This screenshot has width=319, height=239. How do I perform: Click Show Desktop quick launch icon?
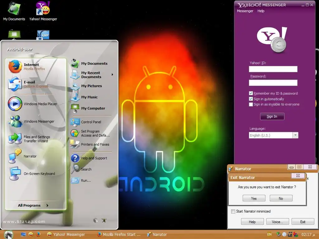23,235
